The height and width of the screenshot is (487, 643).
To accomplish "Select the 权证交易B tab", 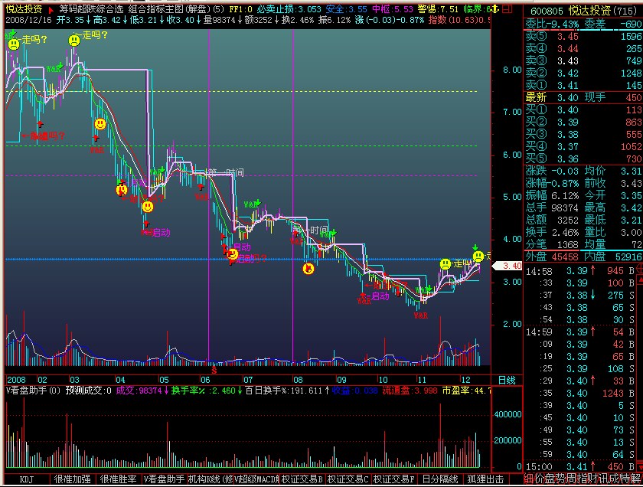I will pos(302,479).
